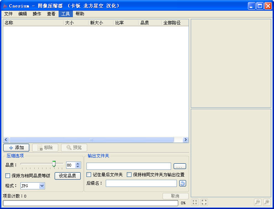
Task: Check 记住最后文件夹 option
Action: coord(89,174)
